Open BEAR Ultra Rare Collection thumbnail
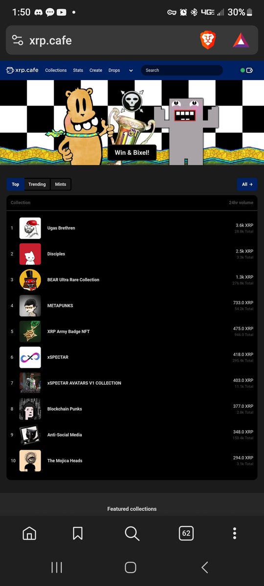 click(30, 280)
